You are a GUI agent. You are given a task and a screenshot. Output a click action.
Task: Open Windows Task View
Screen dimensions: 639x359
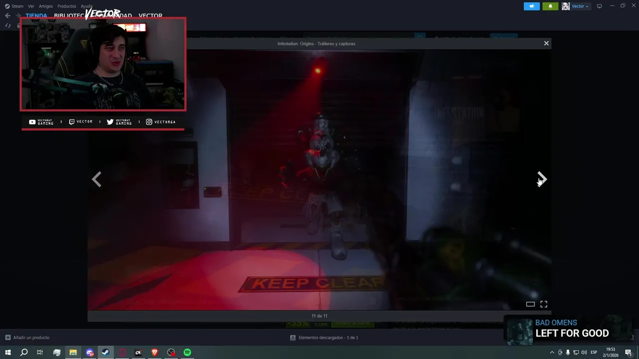tap(40, 353)
